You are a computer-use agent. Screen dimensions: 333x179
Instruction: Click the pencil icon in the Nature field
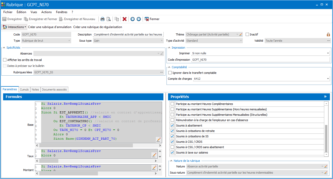[326, 166]
